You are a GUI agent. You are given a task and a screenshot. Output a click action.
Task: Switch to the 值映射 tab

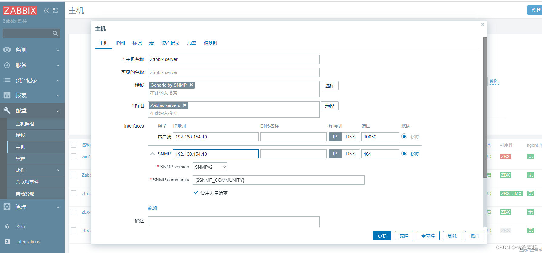pos(210,43)
